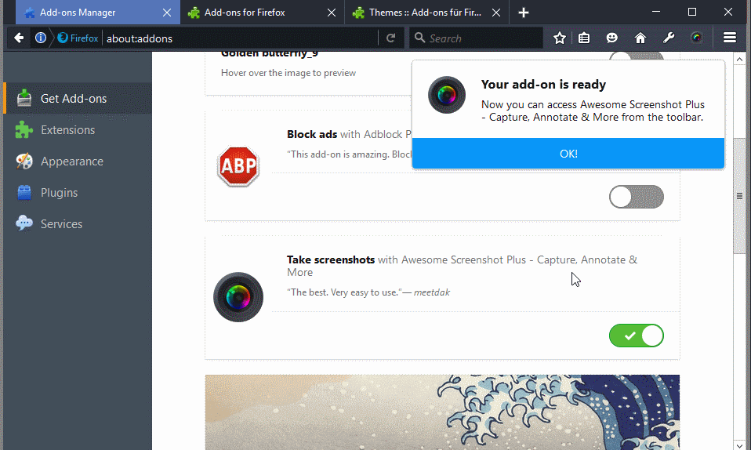Maximize the Firefox window
This screenshot has height=450, width=751.
pyautogui.click(x=692, y=12)
